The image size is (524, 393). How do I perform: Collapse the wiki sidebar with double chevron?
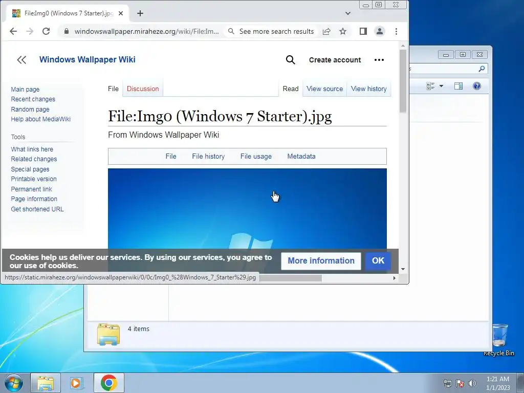(21, 60)
